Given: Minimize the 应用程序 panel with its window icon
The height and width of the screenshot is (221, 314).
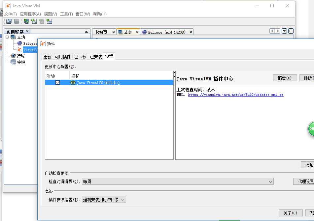Looking at the screenshot, I should tap(87, 31).
